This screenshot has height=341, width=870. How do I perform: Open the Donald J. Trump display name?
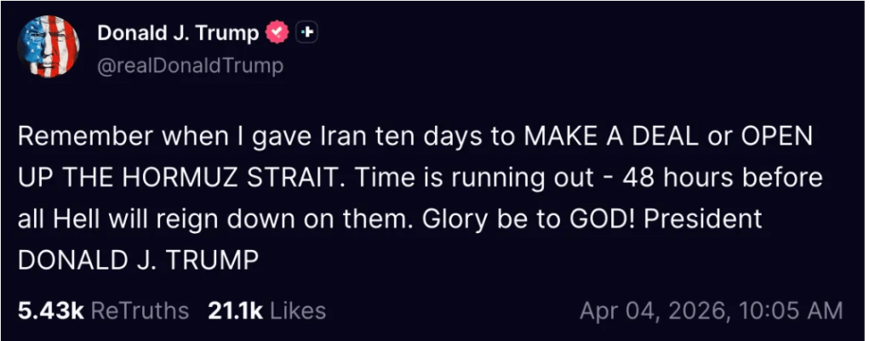pyautogui.click(x=177, y=34)
